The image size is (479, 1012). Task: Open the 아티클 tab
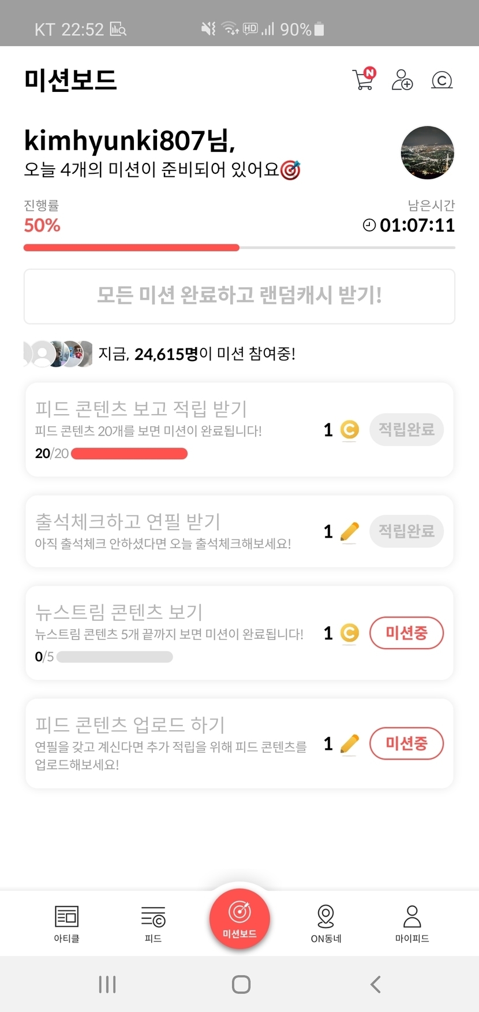click(66, 923)
